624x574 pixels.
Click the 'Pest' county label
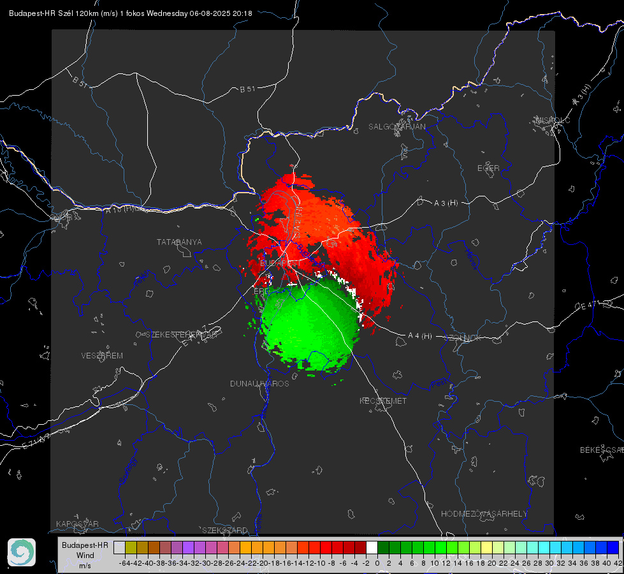click(x=439, y=385)
